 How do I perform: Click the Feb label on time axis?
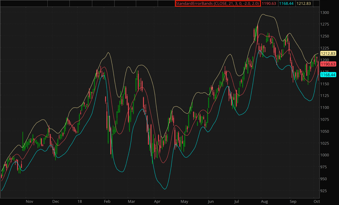pos(107,202)
